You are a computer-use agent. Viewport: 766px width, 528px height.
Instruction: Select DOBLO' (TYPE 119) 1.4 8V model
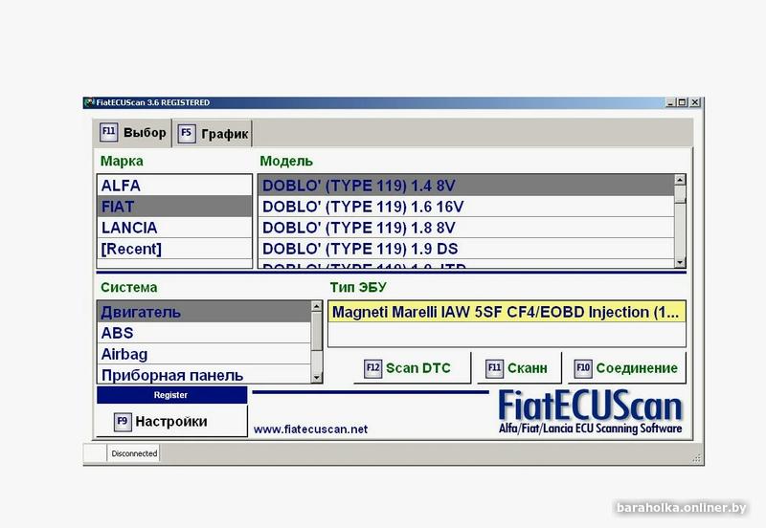coord(466,186)
